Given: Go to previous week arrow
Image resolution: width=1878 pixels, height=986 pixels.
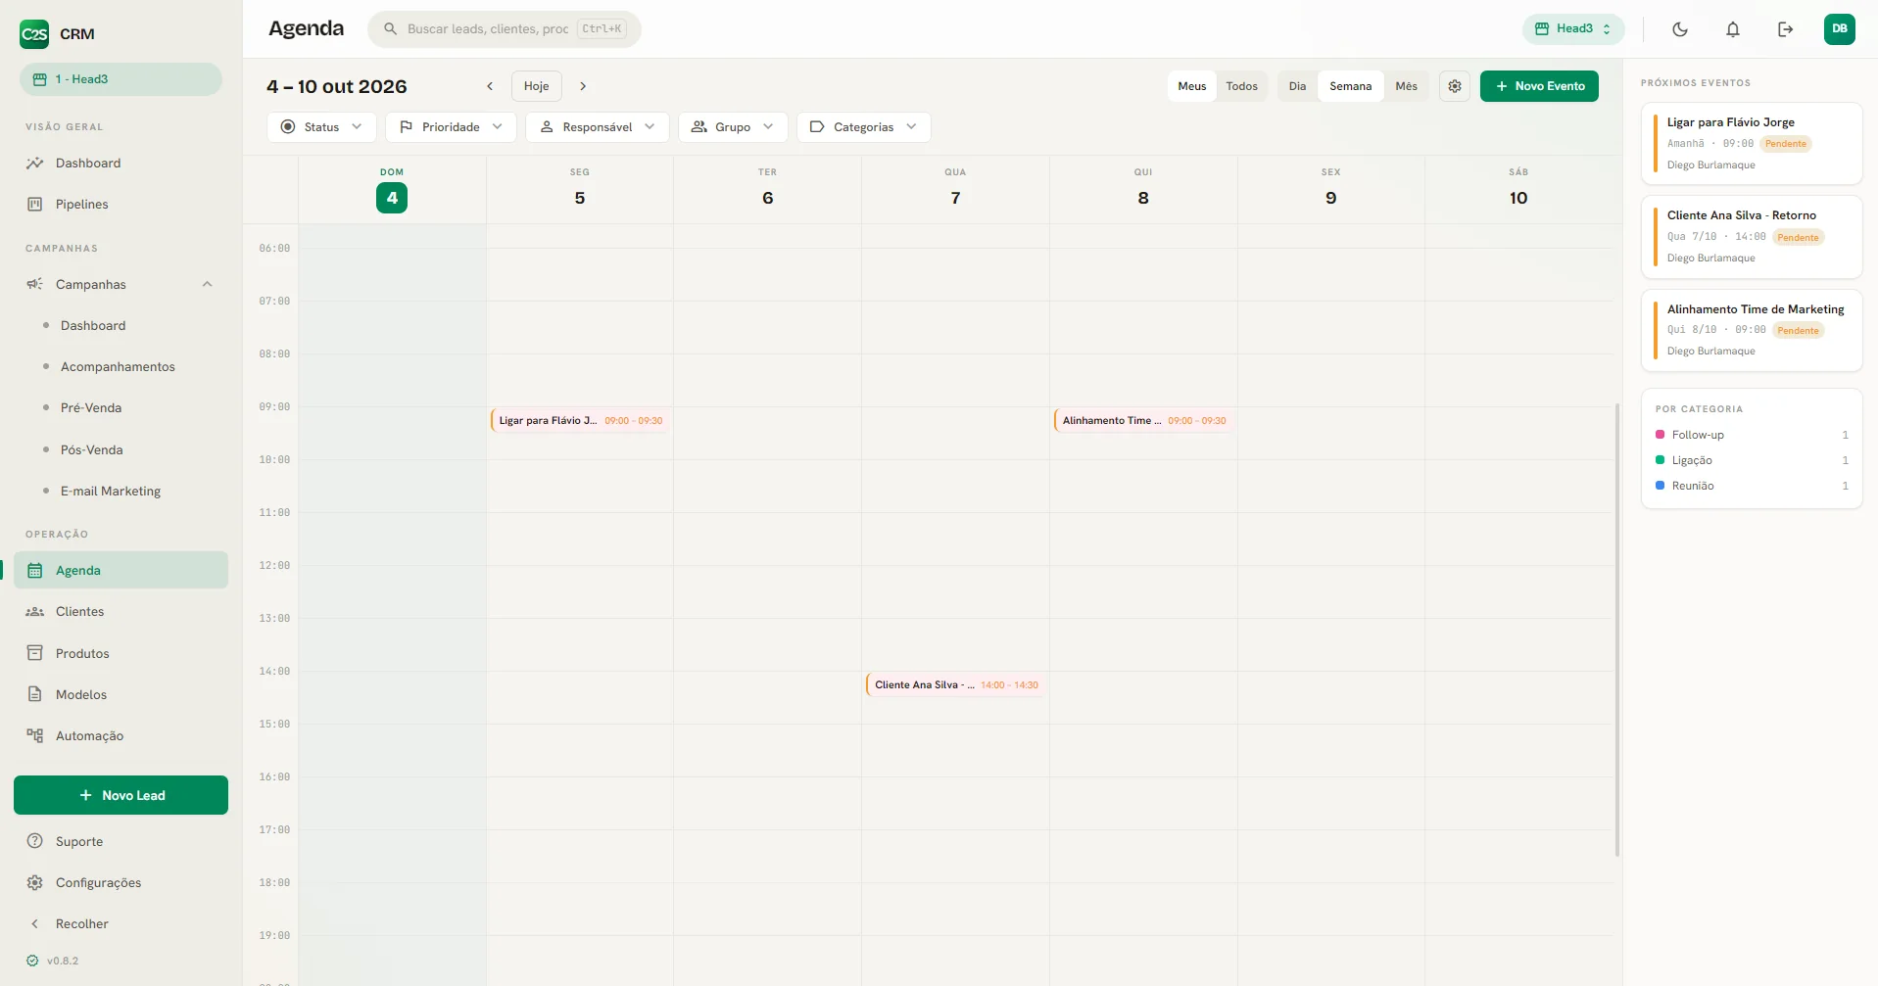Looking at the screenshot, I should (490, 86).
